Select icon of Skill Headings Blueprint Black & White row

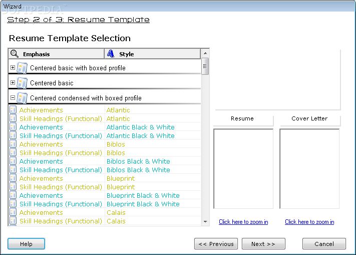coord(13,204)
